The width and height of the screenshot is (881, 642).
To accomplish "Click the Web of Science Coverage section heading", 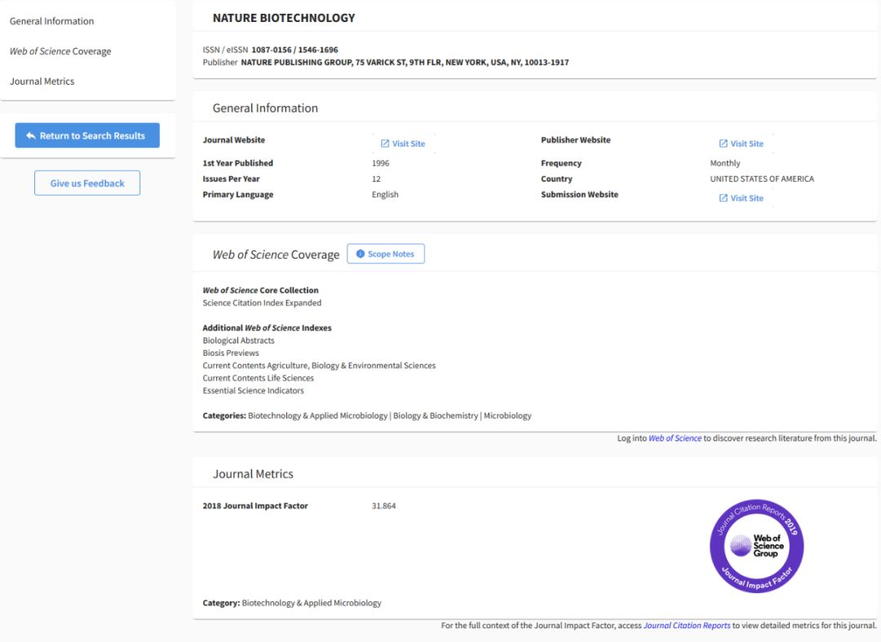I will click(276, 255).
